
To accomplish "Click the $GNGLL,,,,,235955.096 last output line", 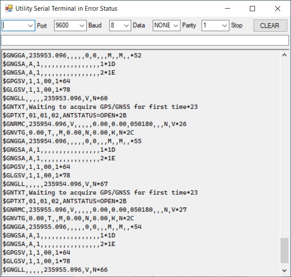I will [x=55, y=270].
